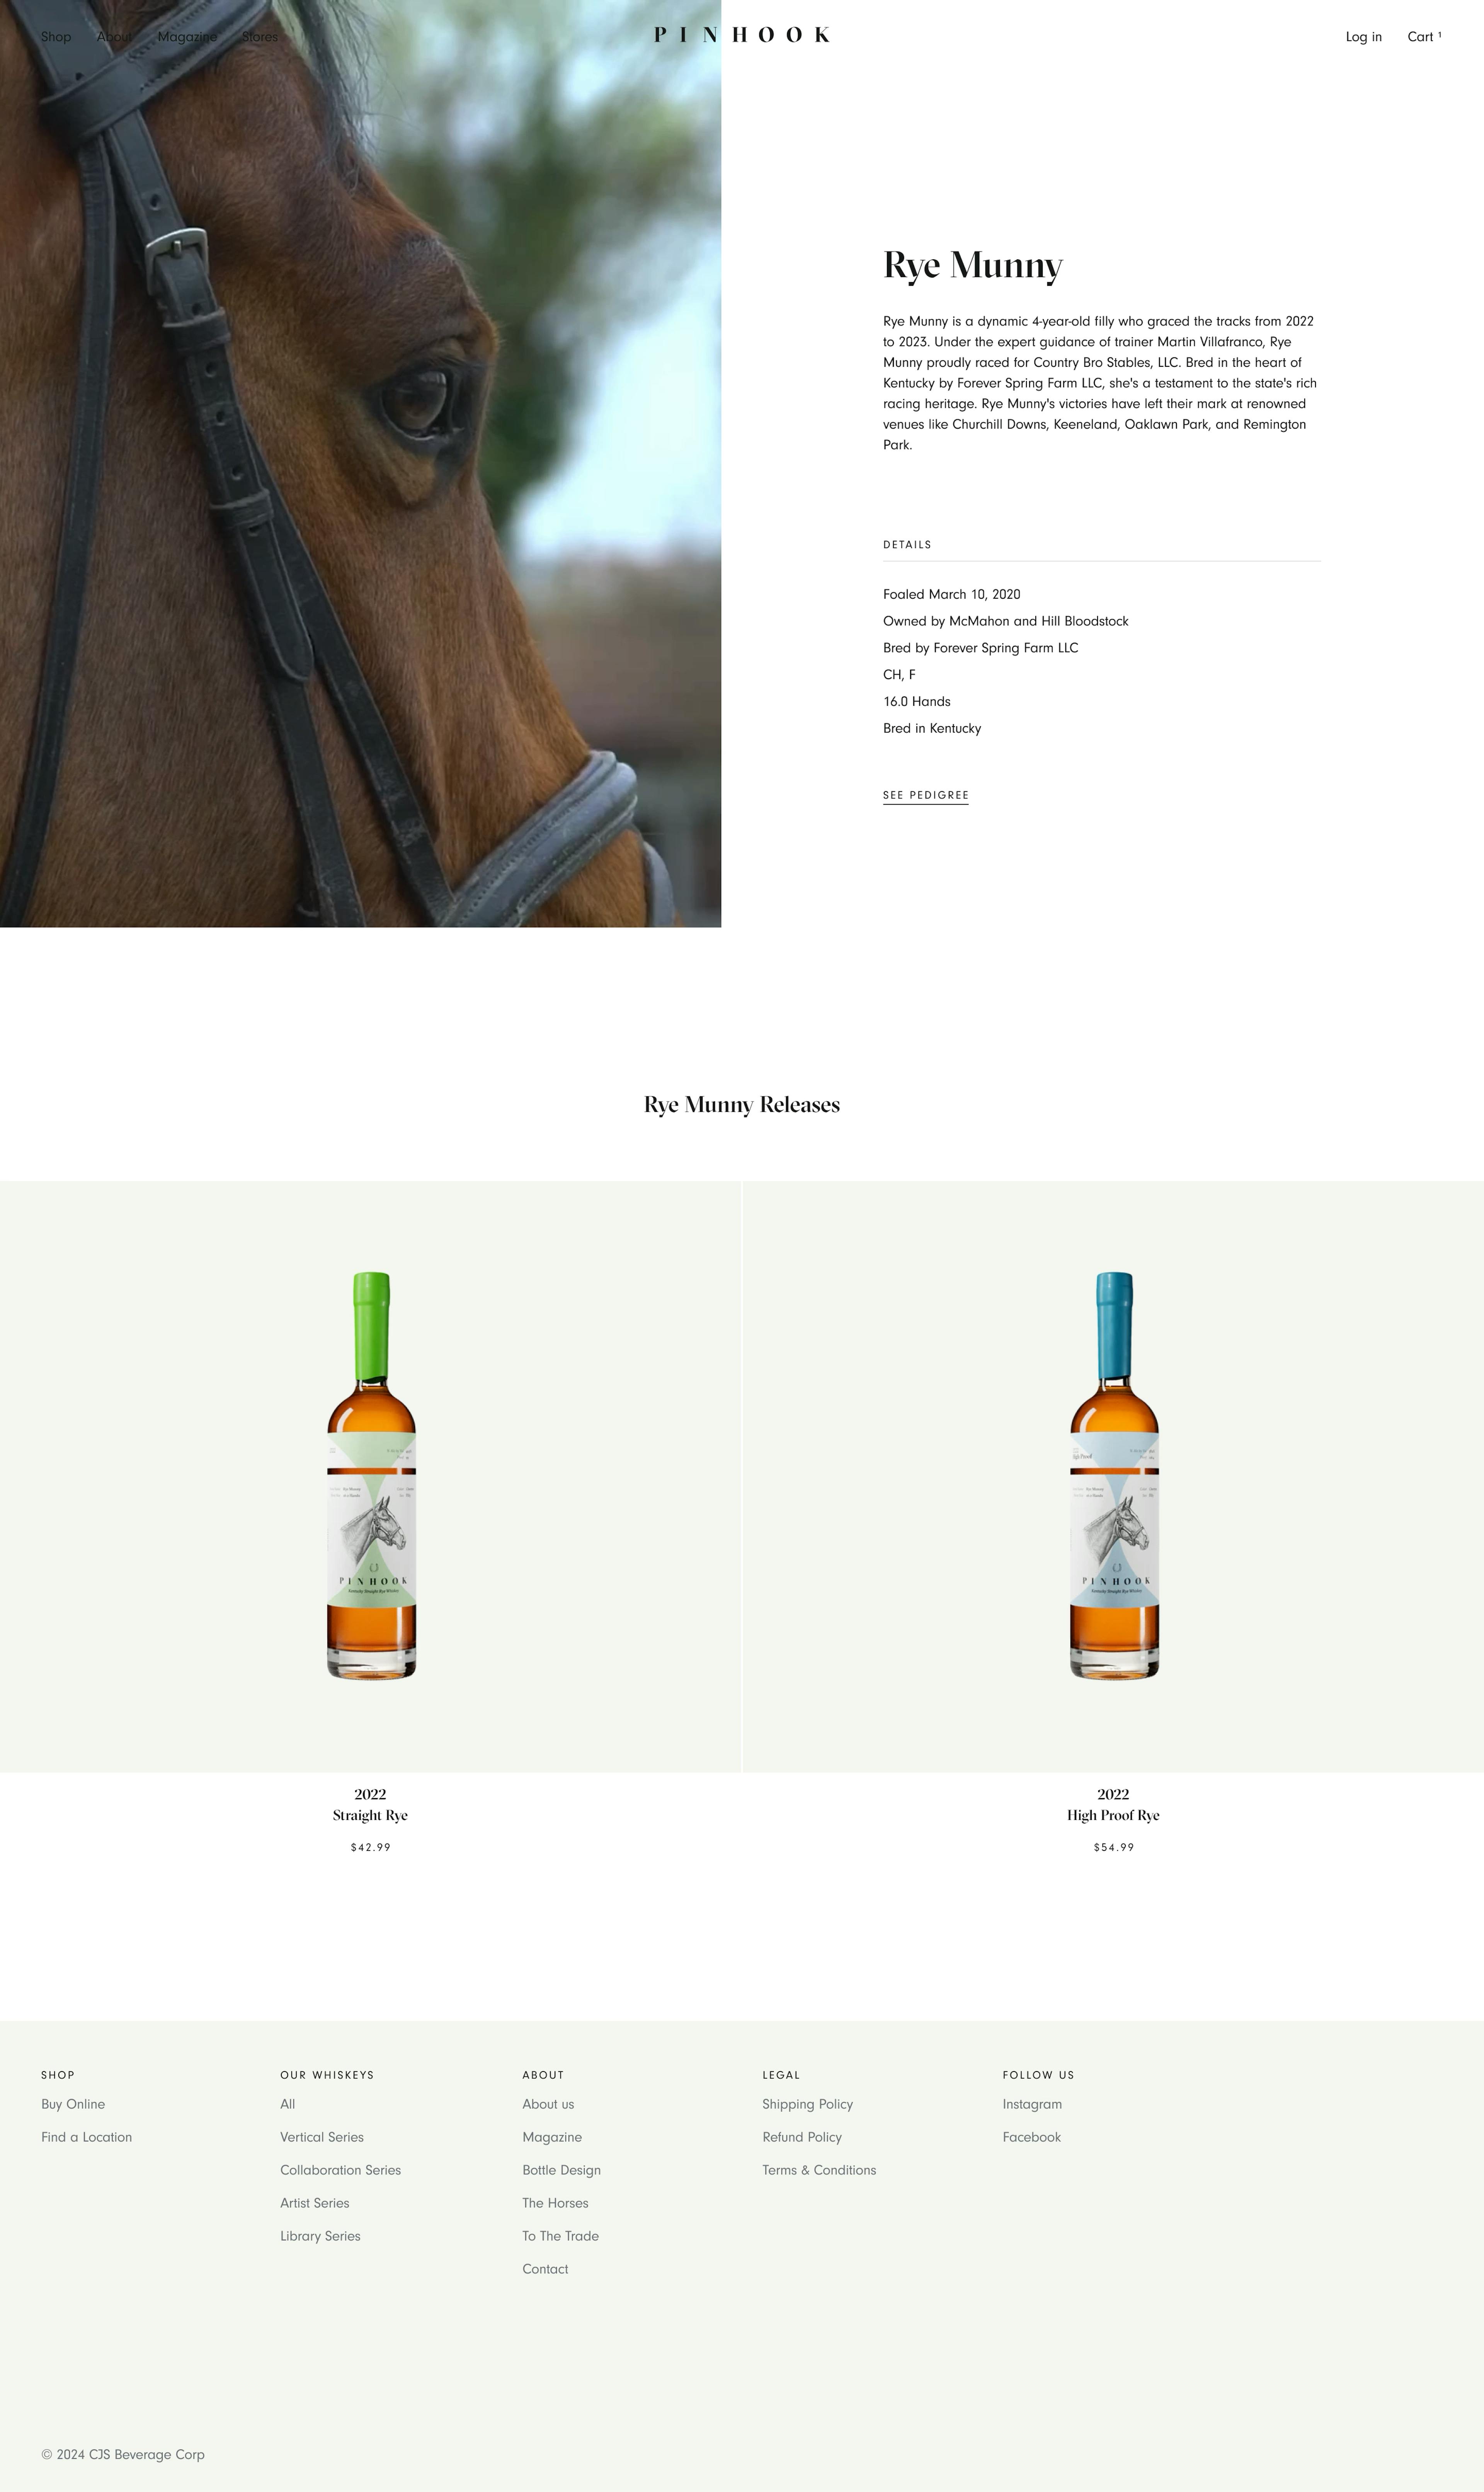Visit the Bottle Design footer link
This screenshot has height=2492, width=1484.
click(561, 2170)
